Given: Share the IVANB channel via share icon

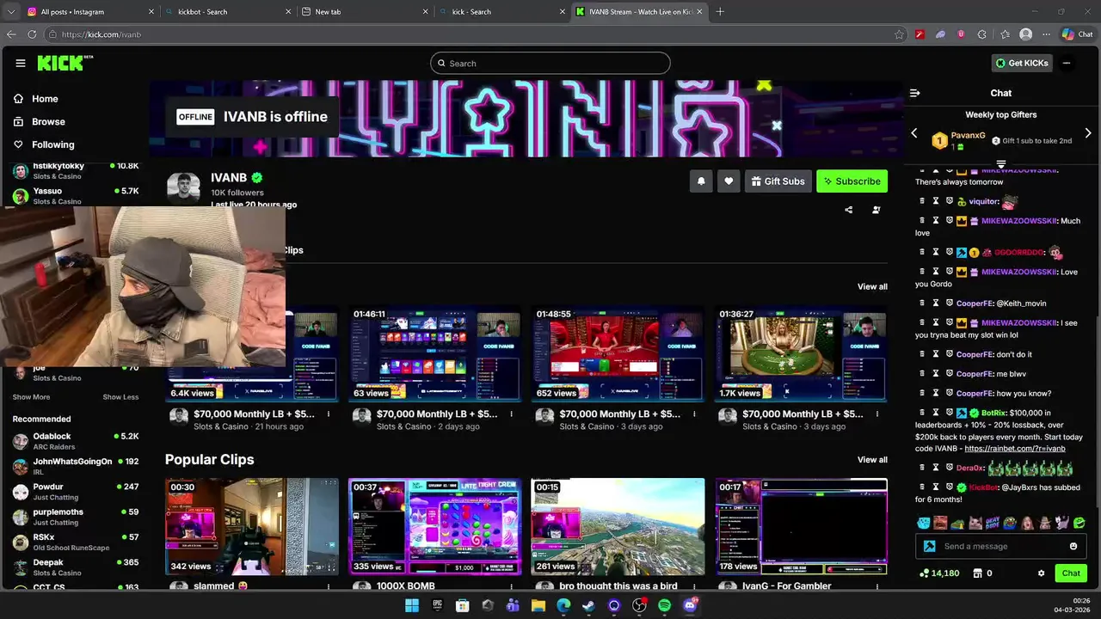Looking at the screenshot, I should pyautogui.click(x=849, y=210).
